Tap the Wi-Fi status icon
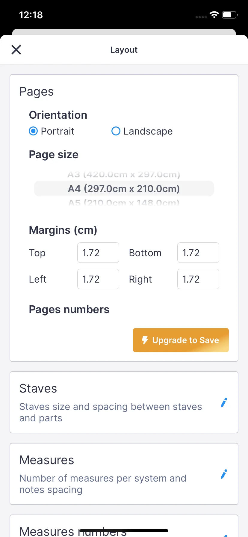 (214, 15)
